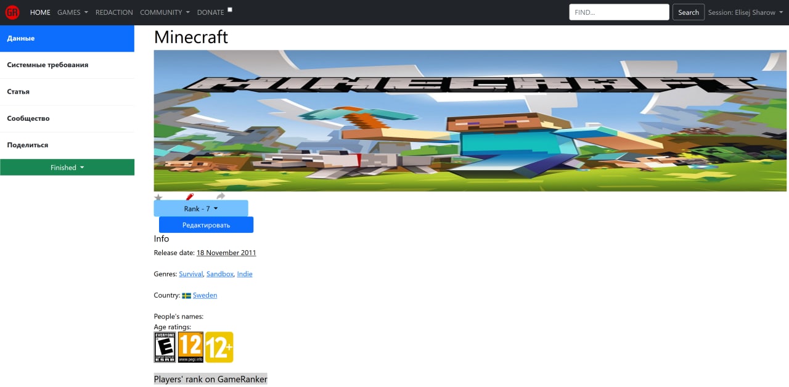
Task: Go to HOME in the navbar
Action: point(40,12)
